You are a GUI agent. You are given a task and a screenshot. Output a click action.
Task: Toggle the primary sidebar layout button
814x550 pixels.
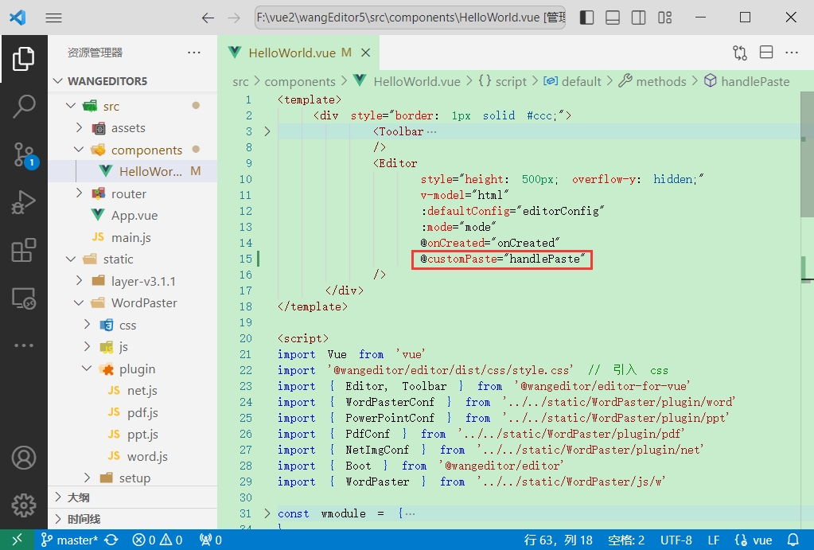[x=586, y=18]
